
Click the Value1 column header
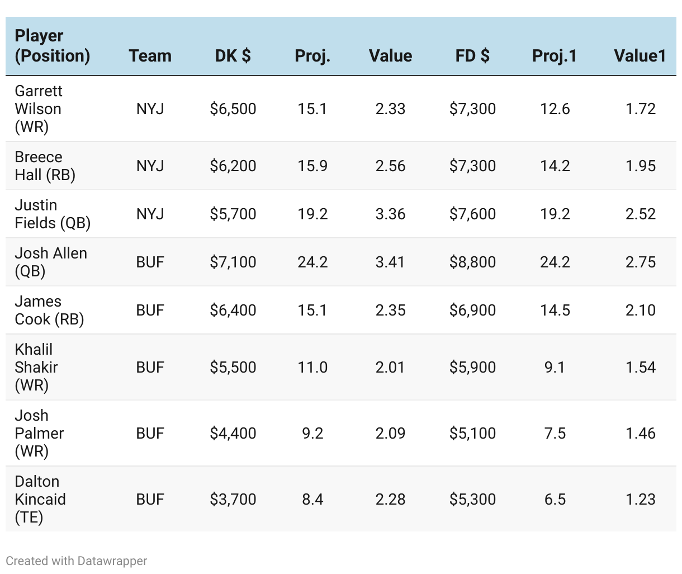coord(640,56)
